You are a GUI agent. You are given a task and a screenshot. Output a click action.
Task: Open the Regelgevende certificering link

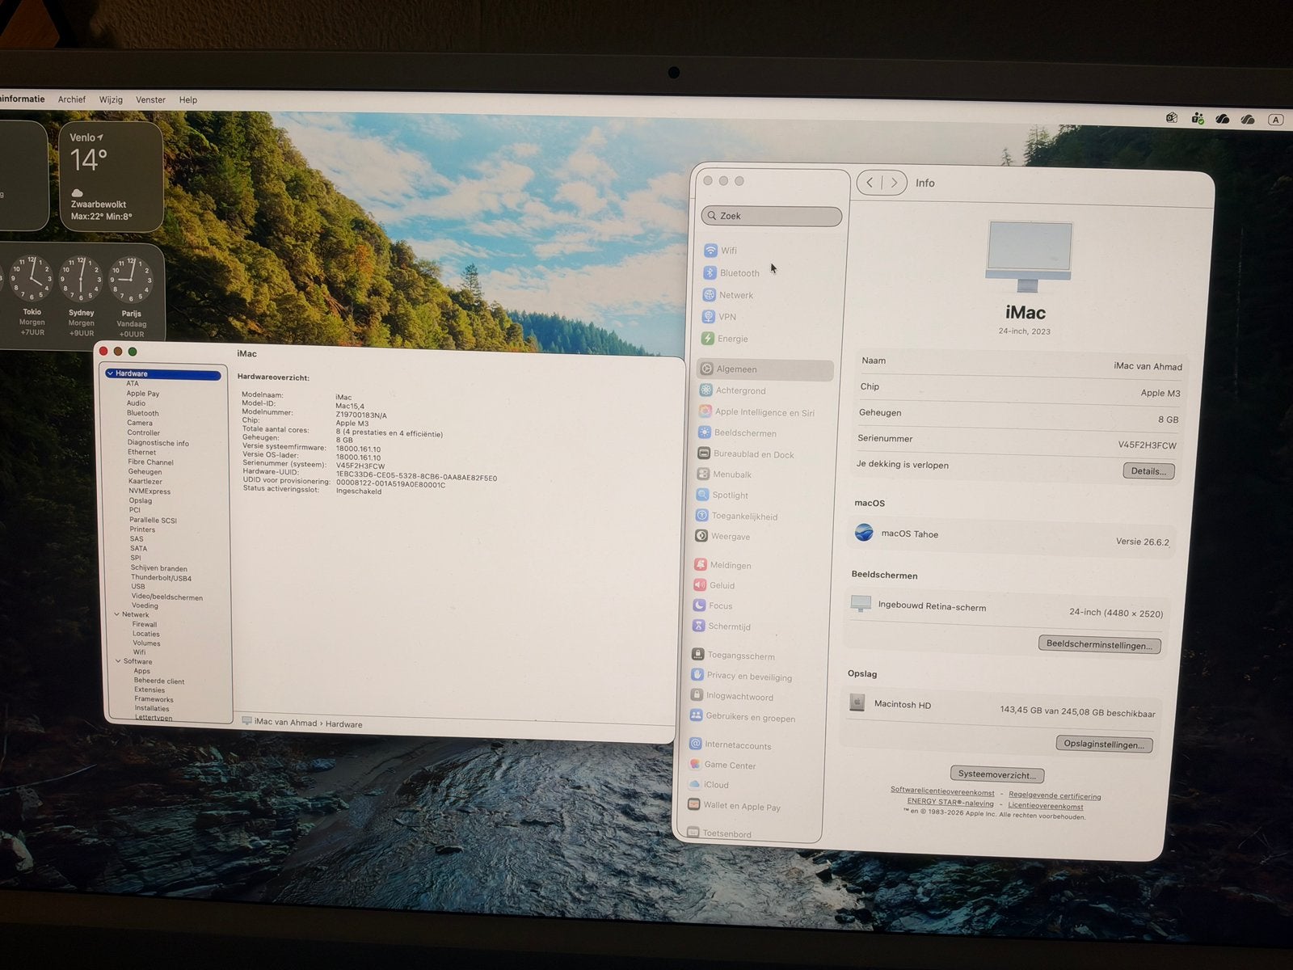(1055, 796)
